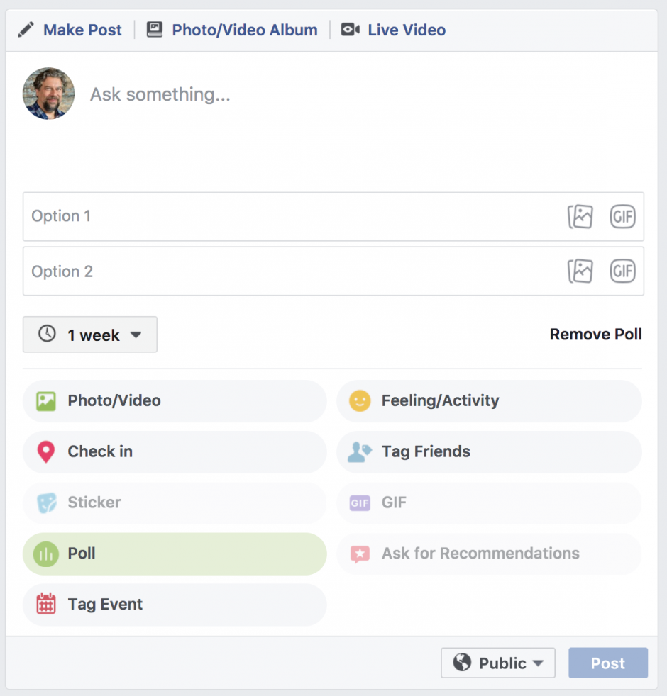Click Remove Poll
This screenshot has height=696, width=667.
tap(596, 334)
